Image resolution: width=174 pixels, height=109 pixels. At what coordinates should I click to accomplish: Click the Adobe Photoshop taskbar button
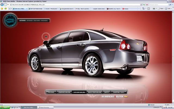tap(45, 108)
